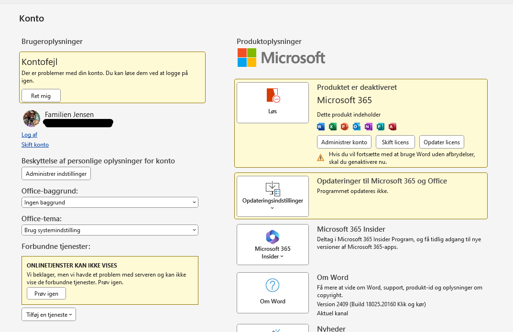Click the PowerPoint app icon
The image size is (513, 332).
pos(345,127)
